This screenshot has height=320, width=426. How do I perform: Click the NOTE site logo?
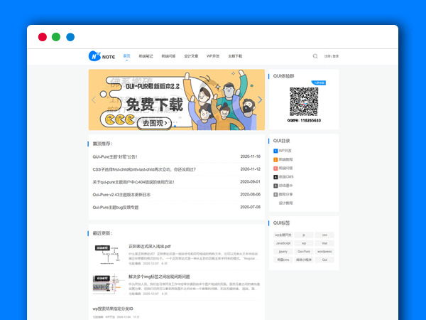102,55
